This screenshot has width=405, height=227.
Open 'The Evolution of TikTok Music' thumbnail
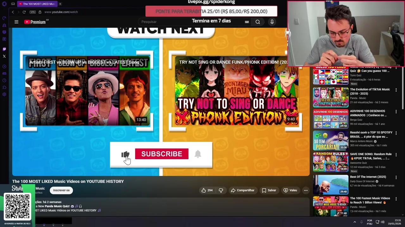pos(331,97)
